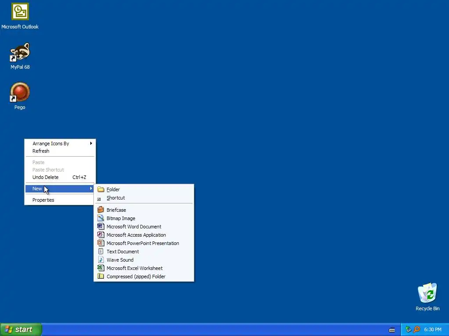Image resolution: width=449 pixels, height=336 pixels.
Task: Click the Access Application icon
Action: [x=100, y=234]
